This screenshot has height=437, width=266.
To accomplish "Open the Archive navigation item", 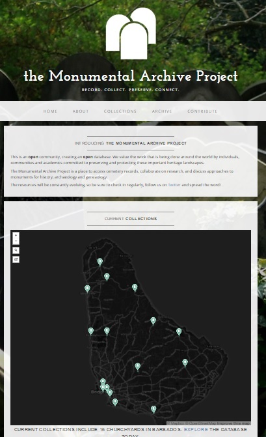I will click(x=162, y=111).
